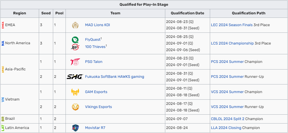Follow the LLA 2024 Closing link

click(x=226, y=128)
